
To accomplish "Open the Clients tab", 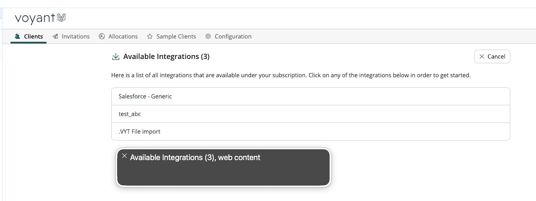I will point(28,36).
